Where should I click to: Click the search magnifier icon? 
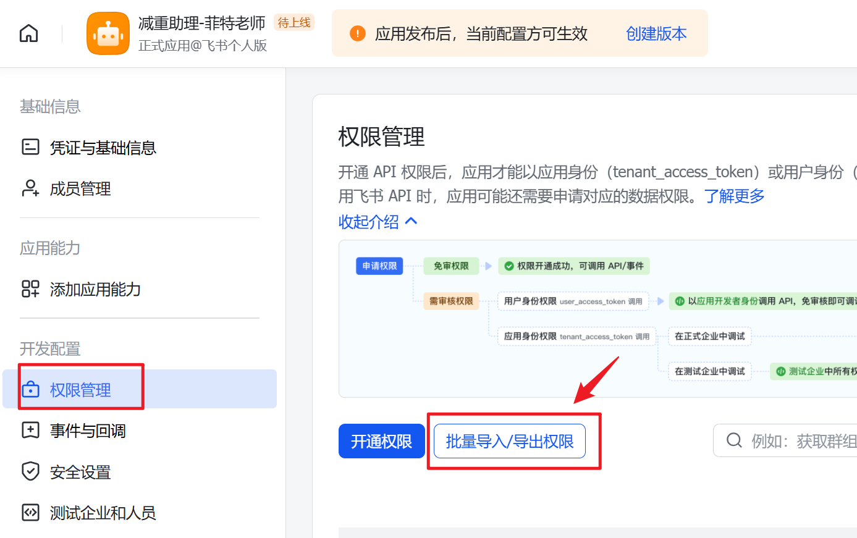[734, 440]
